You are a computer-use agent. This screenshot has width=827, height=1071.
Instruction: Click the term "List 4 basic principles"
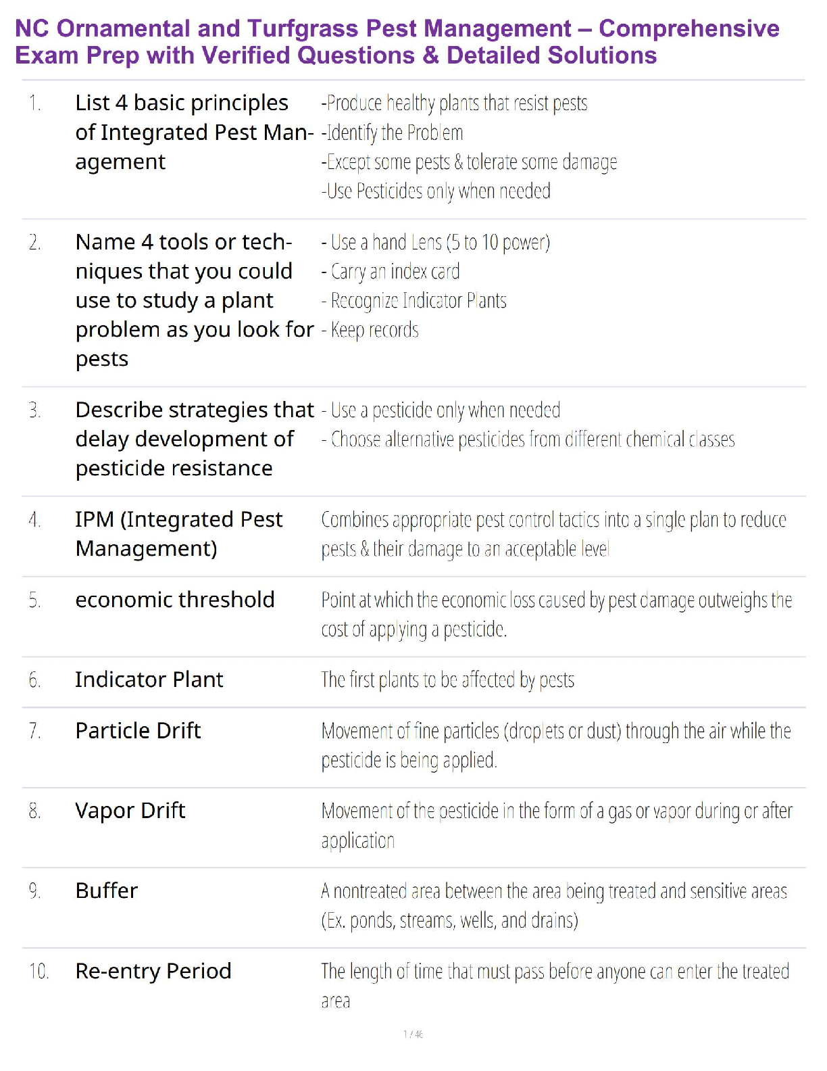pyautogui.click(x=182, y=103)
